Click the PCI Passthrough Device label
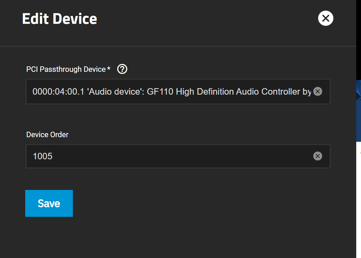The width and height of the screenshot is (361, 258). (66, 69)
